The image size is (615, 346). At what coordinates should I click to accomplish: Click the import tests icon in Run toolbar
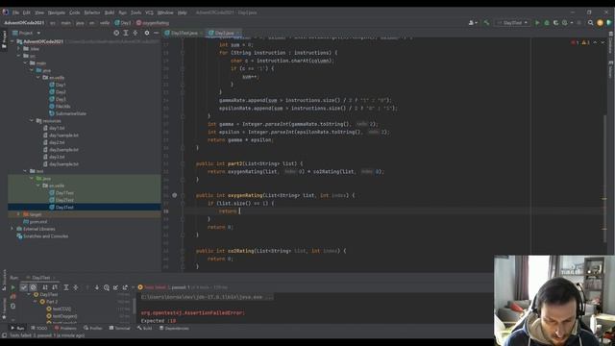pyautogui.click(x=115, y=287)
